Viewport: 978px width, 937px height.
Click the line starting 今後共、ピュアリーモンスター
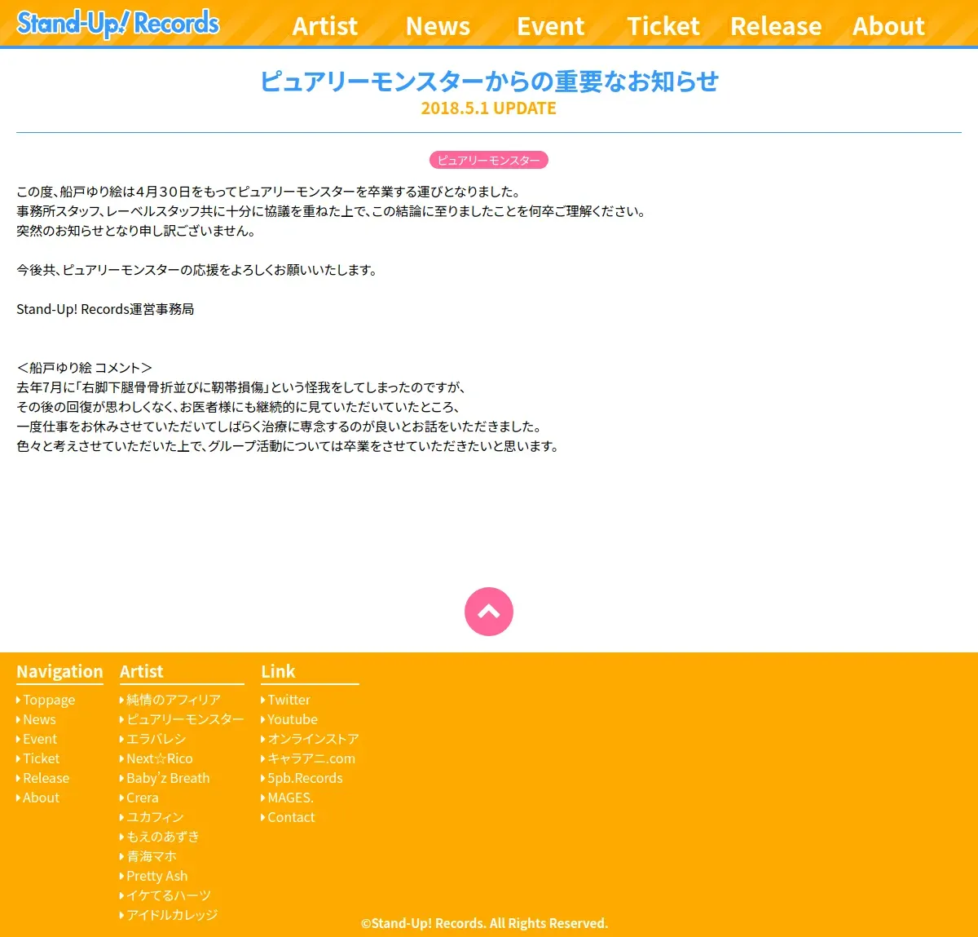click(x=197, y=270)
